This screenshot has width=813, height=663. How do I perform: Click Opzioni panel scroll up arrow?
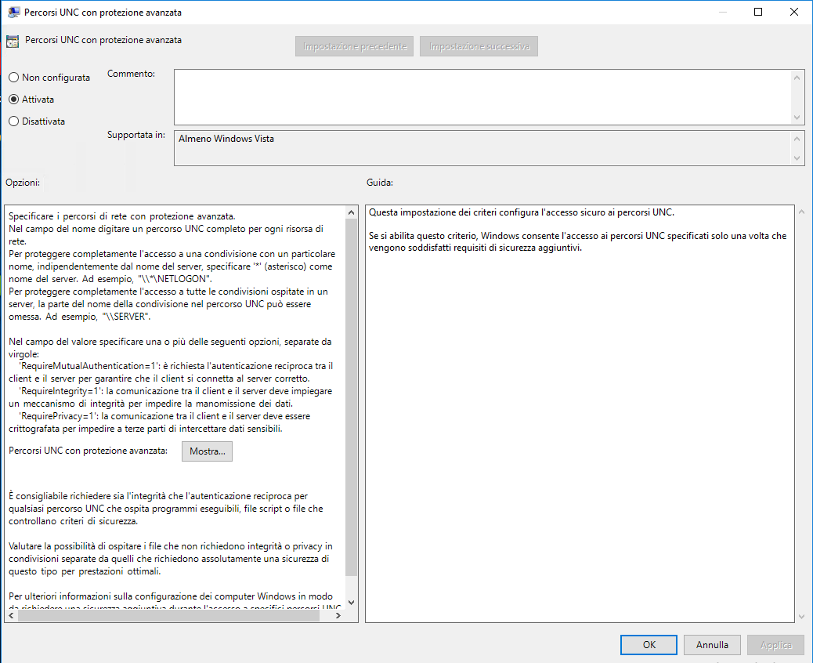[351, 212]
